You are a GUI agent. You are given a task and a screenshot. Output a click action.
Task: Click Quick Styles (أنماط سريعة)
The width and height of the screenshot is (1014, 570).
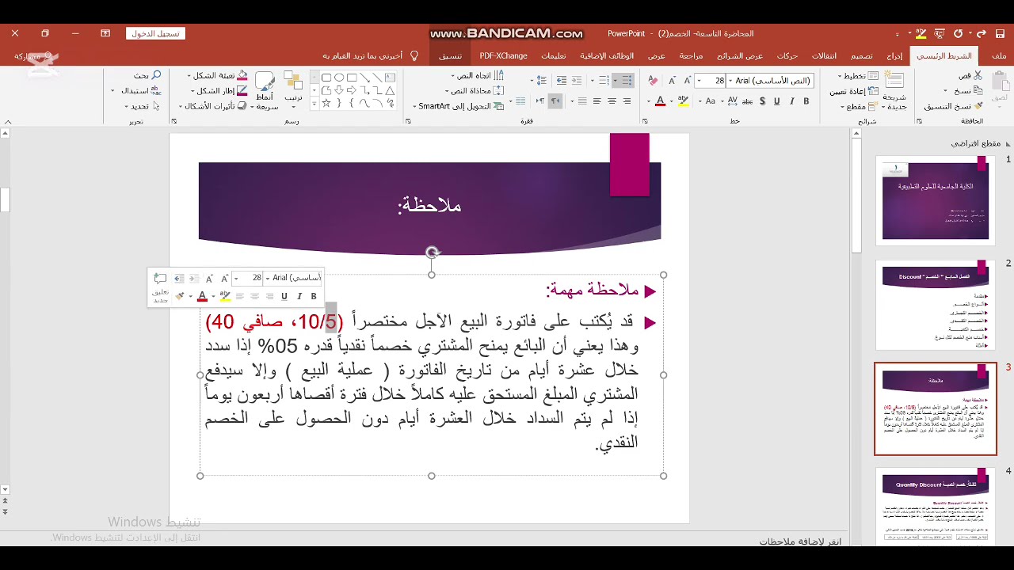click(265, 91)
